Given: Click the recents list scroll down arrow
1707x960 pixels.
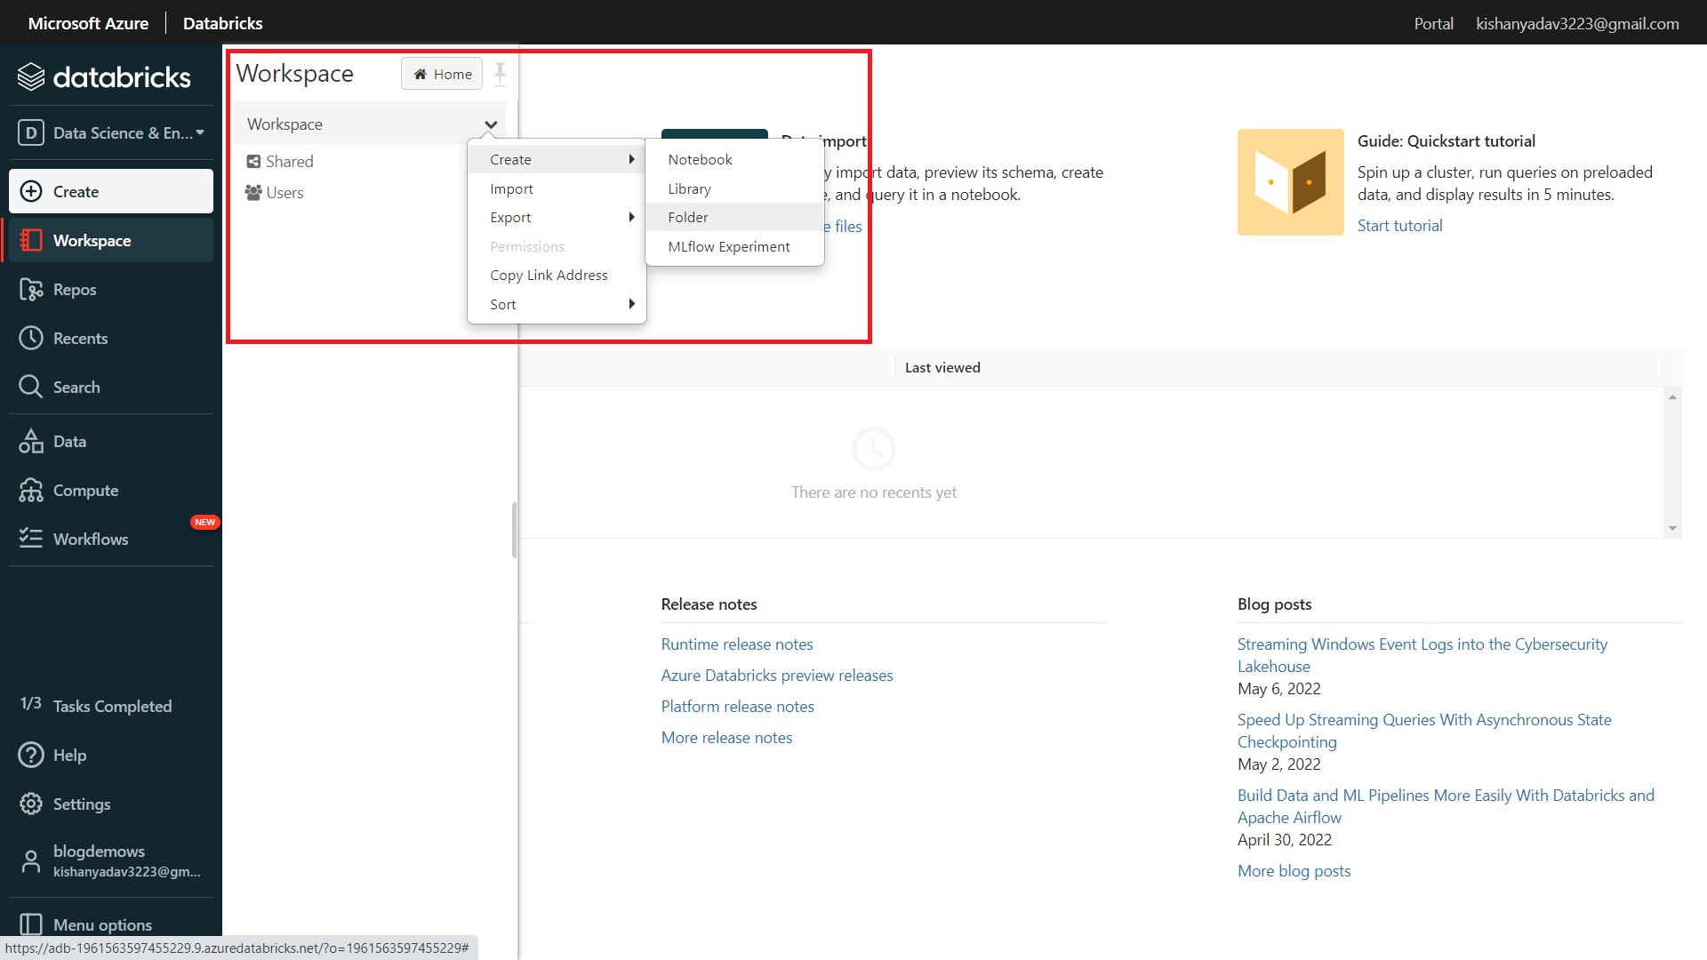Looking at the screenshot, I should click(1672, 528).
